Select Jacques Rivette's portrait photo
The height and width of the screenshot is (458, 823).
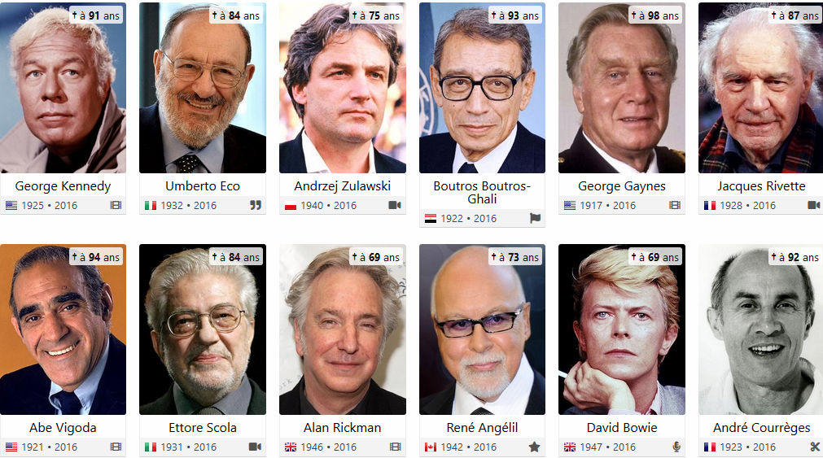760,88
